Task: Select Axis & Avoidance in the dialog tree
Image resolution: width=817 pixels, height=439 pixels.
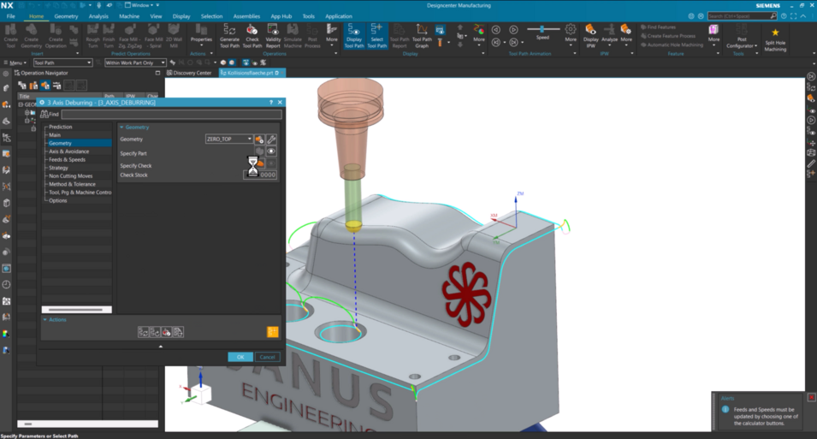Action: (68, 151)
